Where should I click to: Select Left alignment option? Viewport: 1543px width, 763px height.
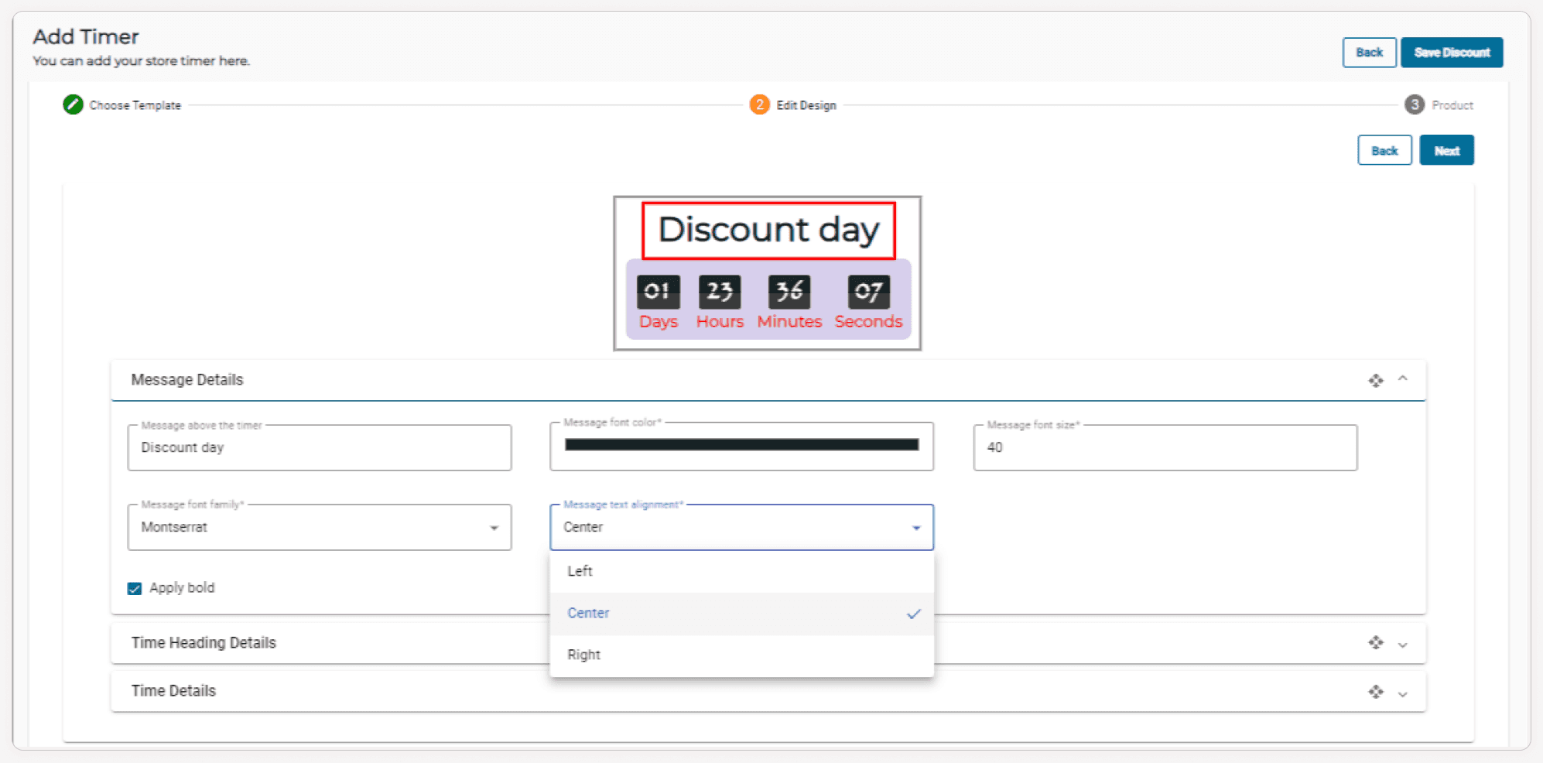(580, 571)
